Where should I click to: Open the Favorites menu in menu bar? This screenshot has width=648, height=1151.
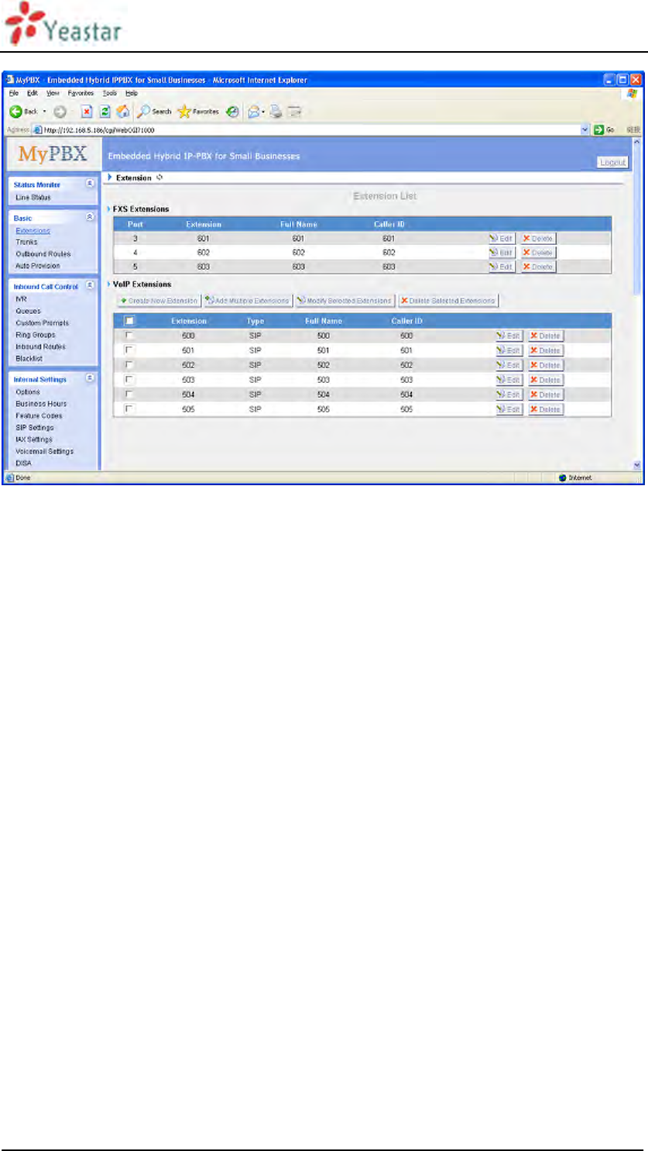point(81,93)
